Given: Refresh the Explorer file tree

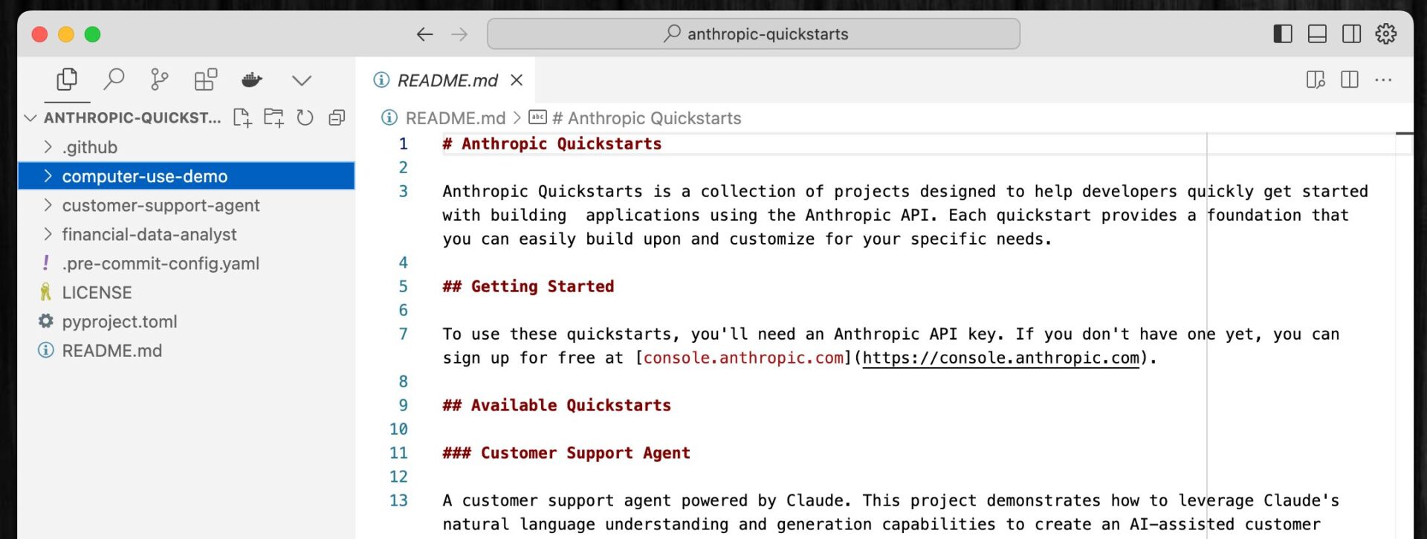Looking at the screenshot, I should pyautogui.click(x=305, y=117).
